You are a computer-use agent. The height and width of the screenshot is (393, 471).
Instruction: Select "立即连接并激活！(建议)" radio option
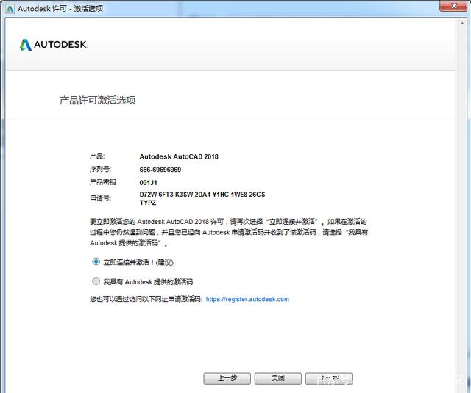(96, 262)
